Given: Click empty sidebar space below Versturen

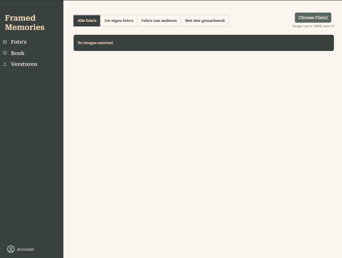Looking at the screenshot, I should (32, 154).
